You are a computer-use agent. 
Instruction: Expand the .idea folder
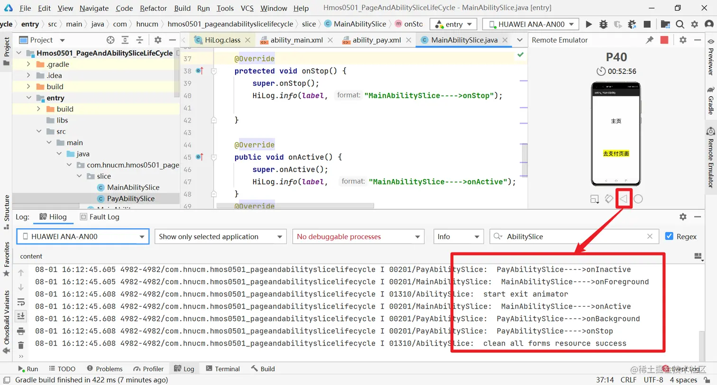[28, 75]
